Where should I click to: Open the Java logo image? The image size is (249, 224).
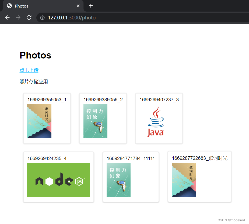coord(156,122)
